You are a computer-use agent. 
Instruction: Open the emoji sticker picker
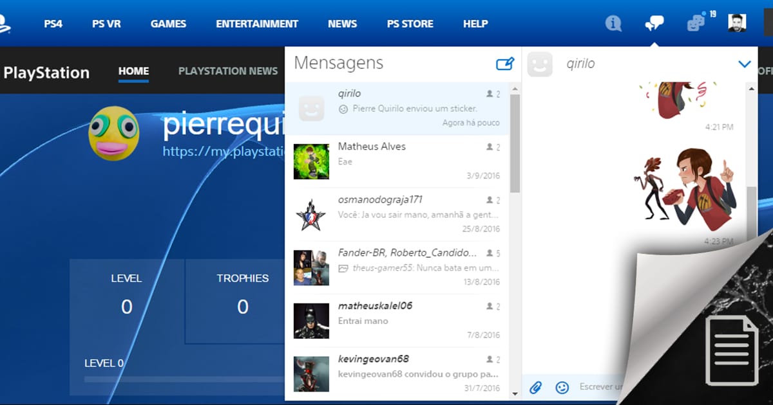562,387
